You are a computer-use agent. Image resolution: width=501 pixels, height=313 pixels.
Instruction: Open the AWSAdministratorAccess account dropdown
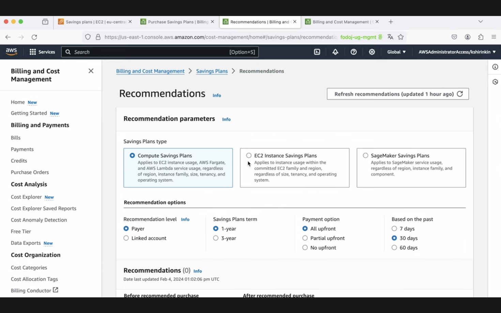click(457, 52)
